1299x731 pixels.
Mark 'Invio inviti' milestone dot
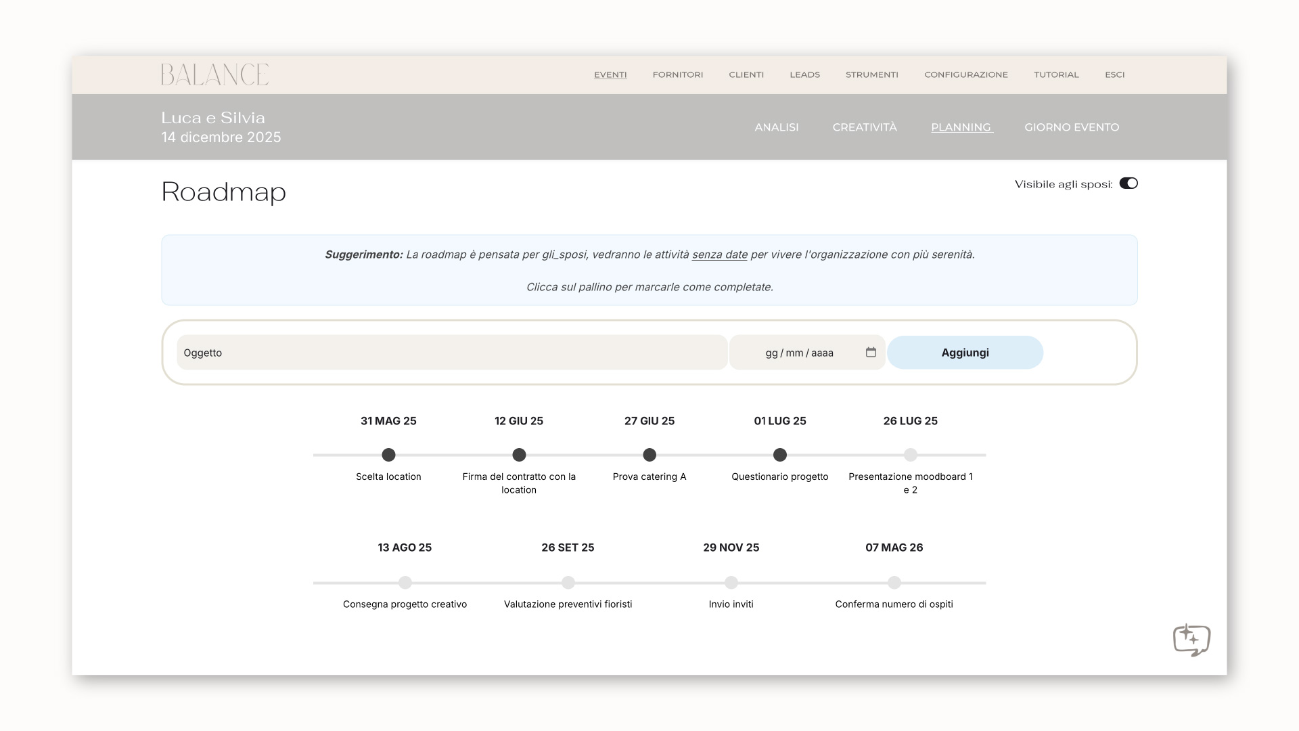731,582
